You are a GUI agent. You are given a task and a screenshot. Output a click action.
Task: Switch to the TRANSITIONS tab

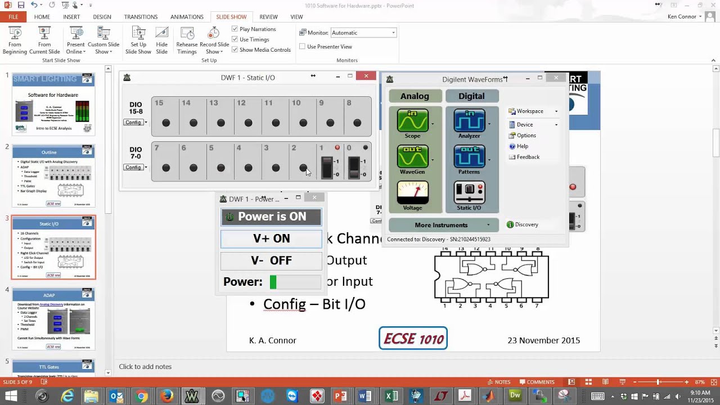pyautogui.click(x=141, y=17)
